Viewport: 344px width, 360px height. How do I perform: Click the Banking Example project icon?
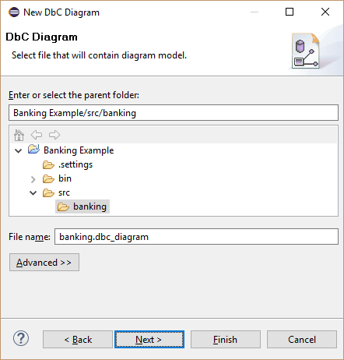click(x=33, y=150)
